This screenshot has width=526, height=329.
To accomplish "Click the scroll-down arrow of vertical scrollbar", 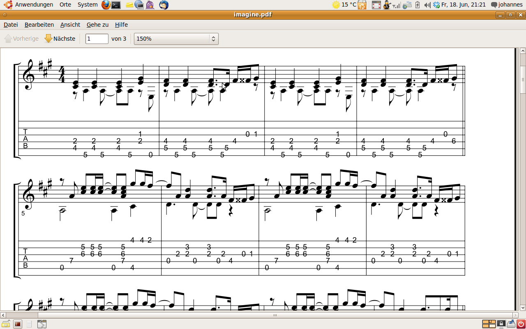I will [x=523, y=308].
